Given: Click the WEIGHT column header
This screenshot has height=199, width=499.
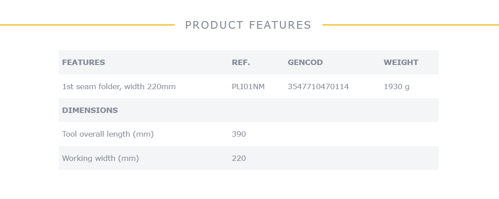Looking at the screenshot, I should [x=401, y=62].
